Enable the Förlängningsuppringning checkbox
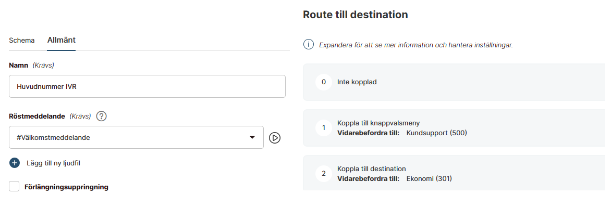Screen dimensions: 611x207 point(15,187)
